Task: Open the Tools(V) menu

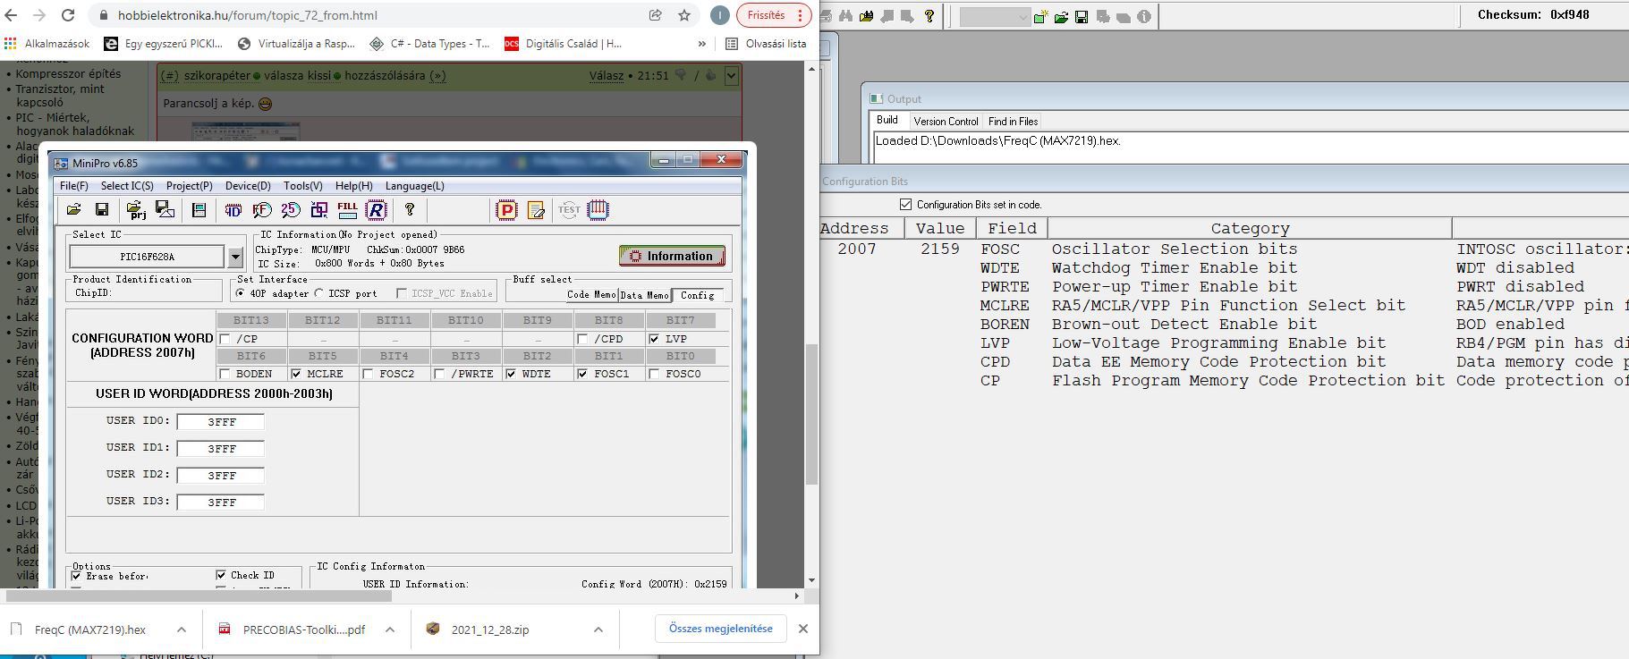Action: 303,186
